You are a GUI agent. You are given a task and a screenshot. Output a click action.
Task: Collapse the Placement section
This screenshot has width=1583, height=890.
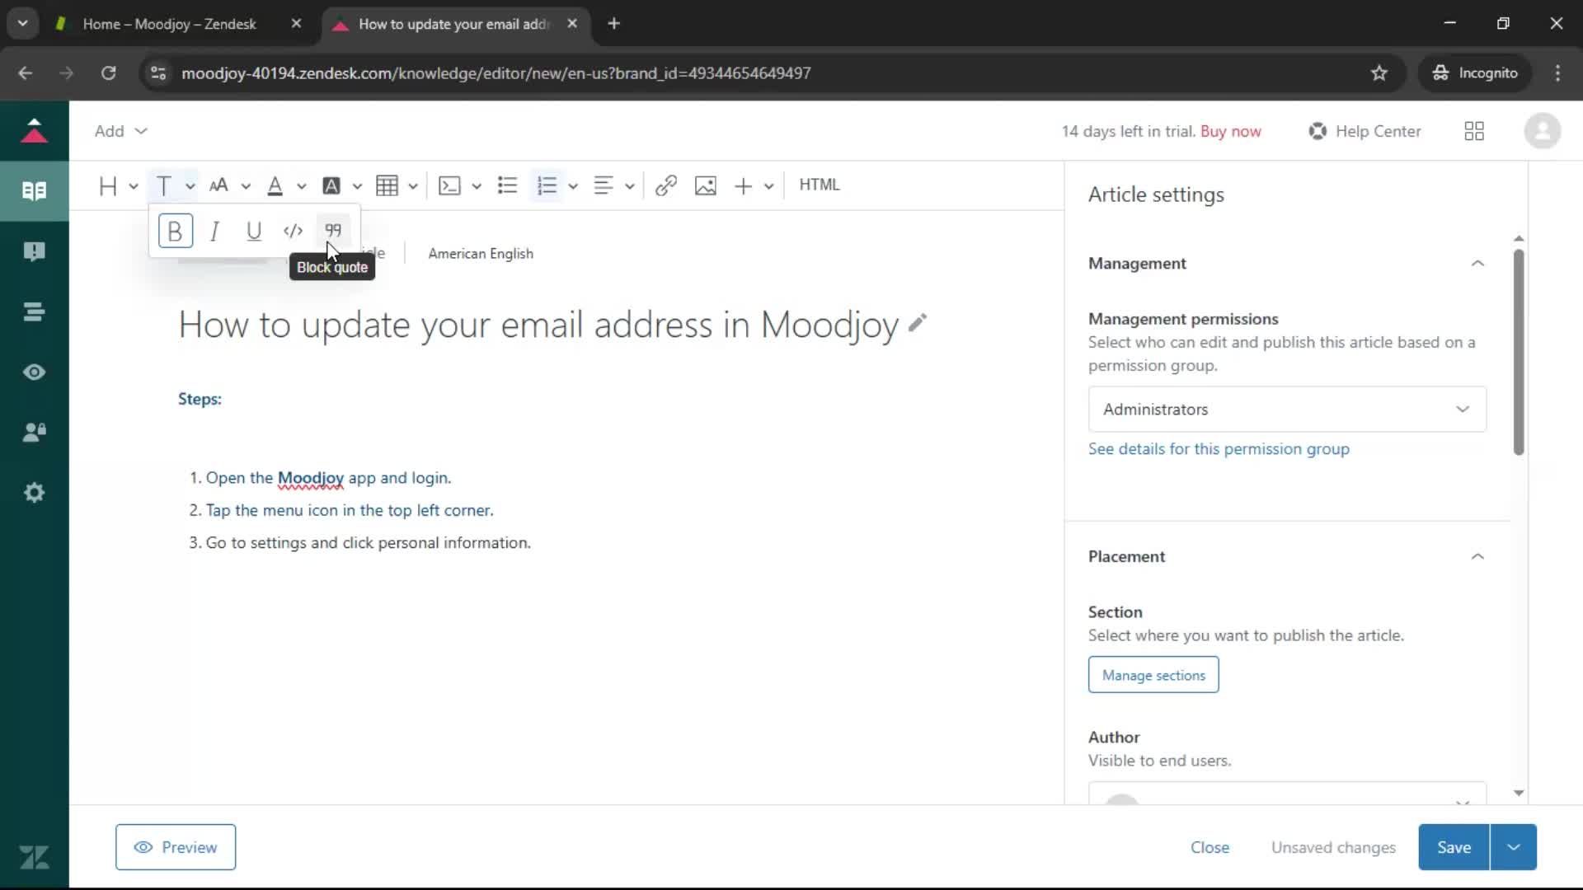(1477, 557)
